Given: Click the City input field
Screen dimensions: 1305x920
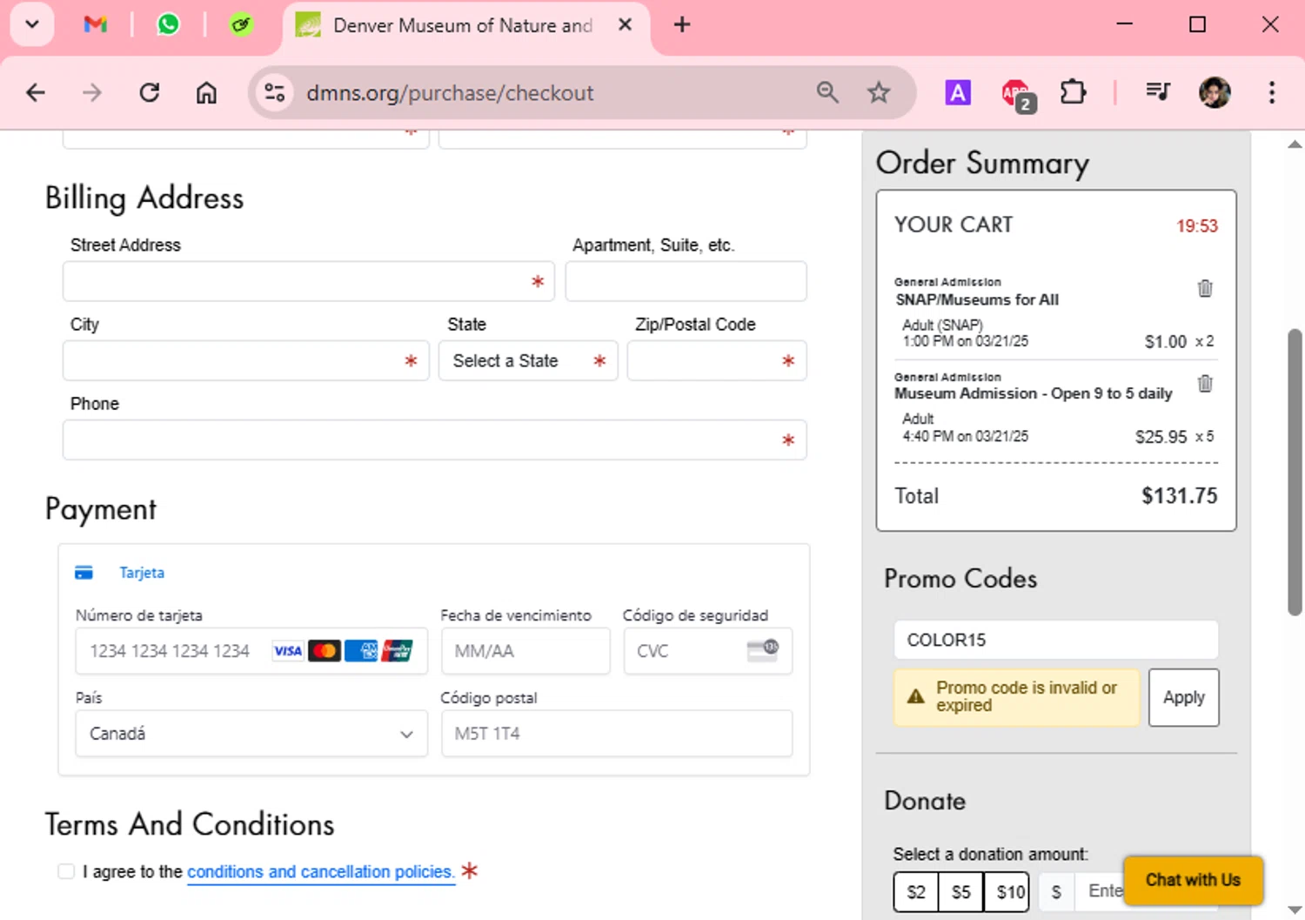Looking at the screenshot, I should point(246,360).
